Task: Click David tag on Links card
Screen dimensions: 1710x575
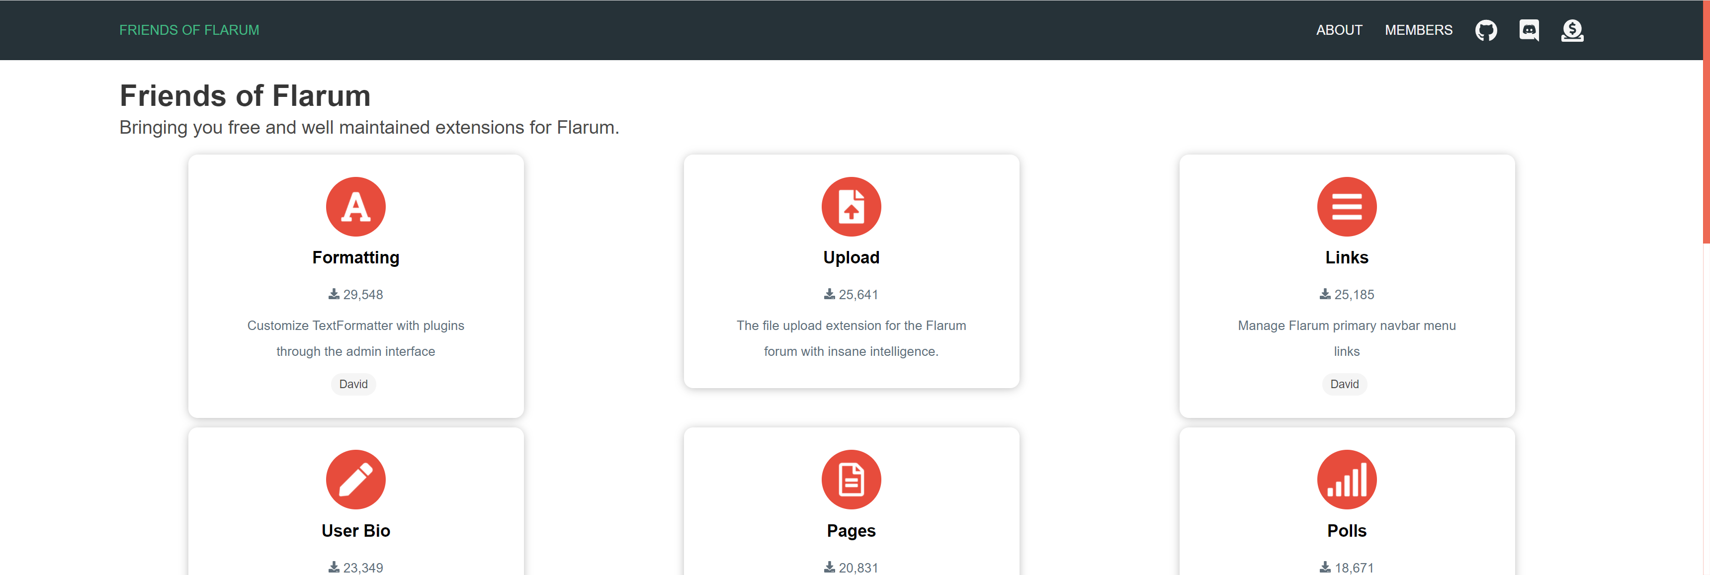Action: 1344,384
